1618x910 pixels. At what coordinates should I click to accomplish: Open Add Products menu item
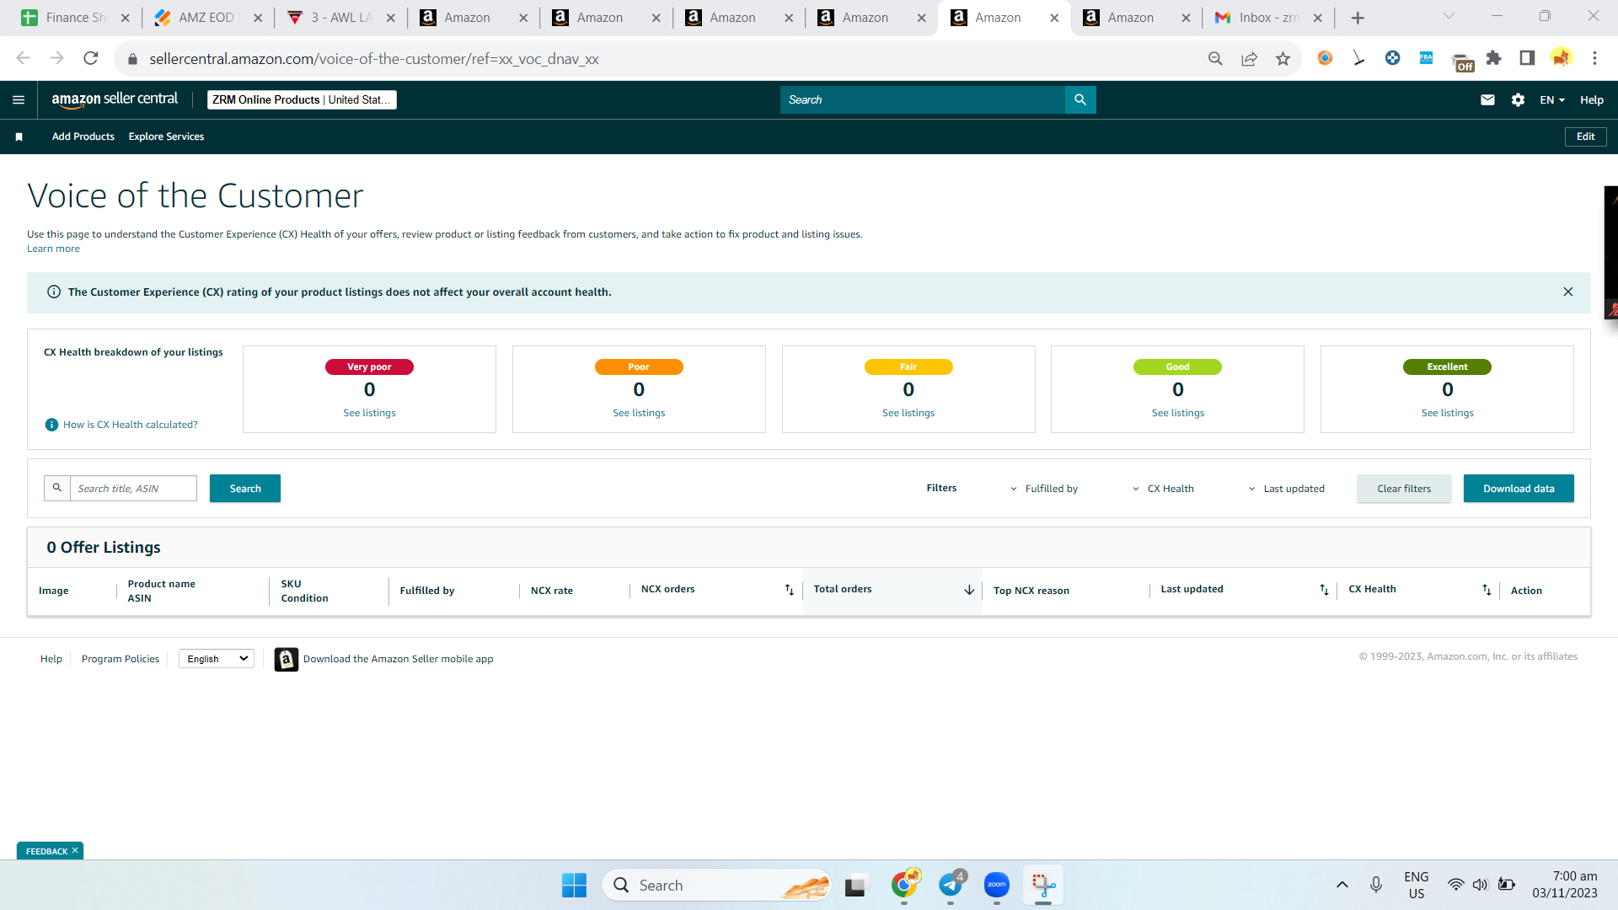click(83, 136)
